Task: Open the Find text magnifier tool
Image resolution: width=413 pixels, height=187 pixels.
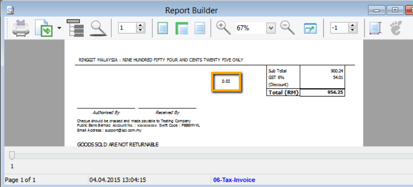Action: tap(98, 28)
